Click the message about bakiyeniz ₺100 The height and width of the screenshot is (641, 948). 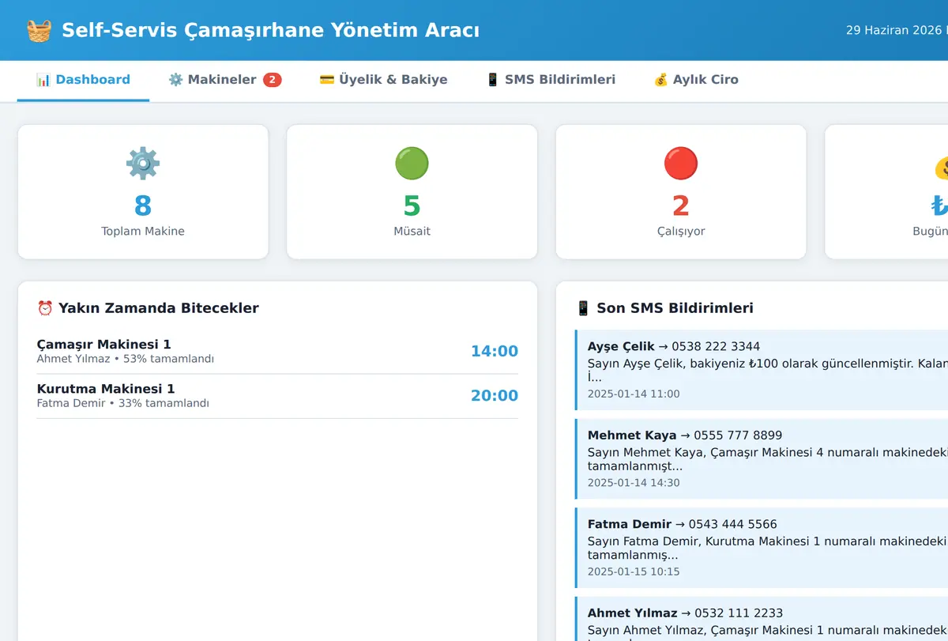pyautogui.click(x=767, y=371)
